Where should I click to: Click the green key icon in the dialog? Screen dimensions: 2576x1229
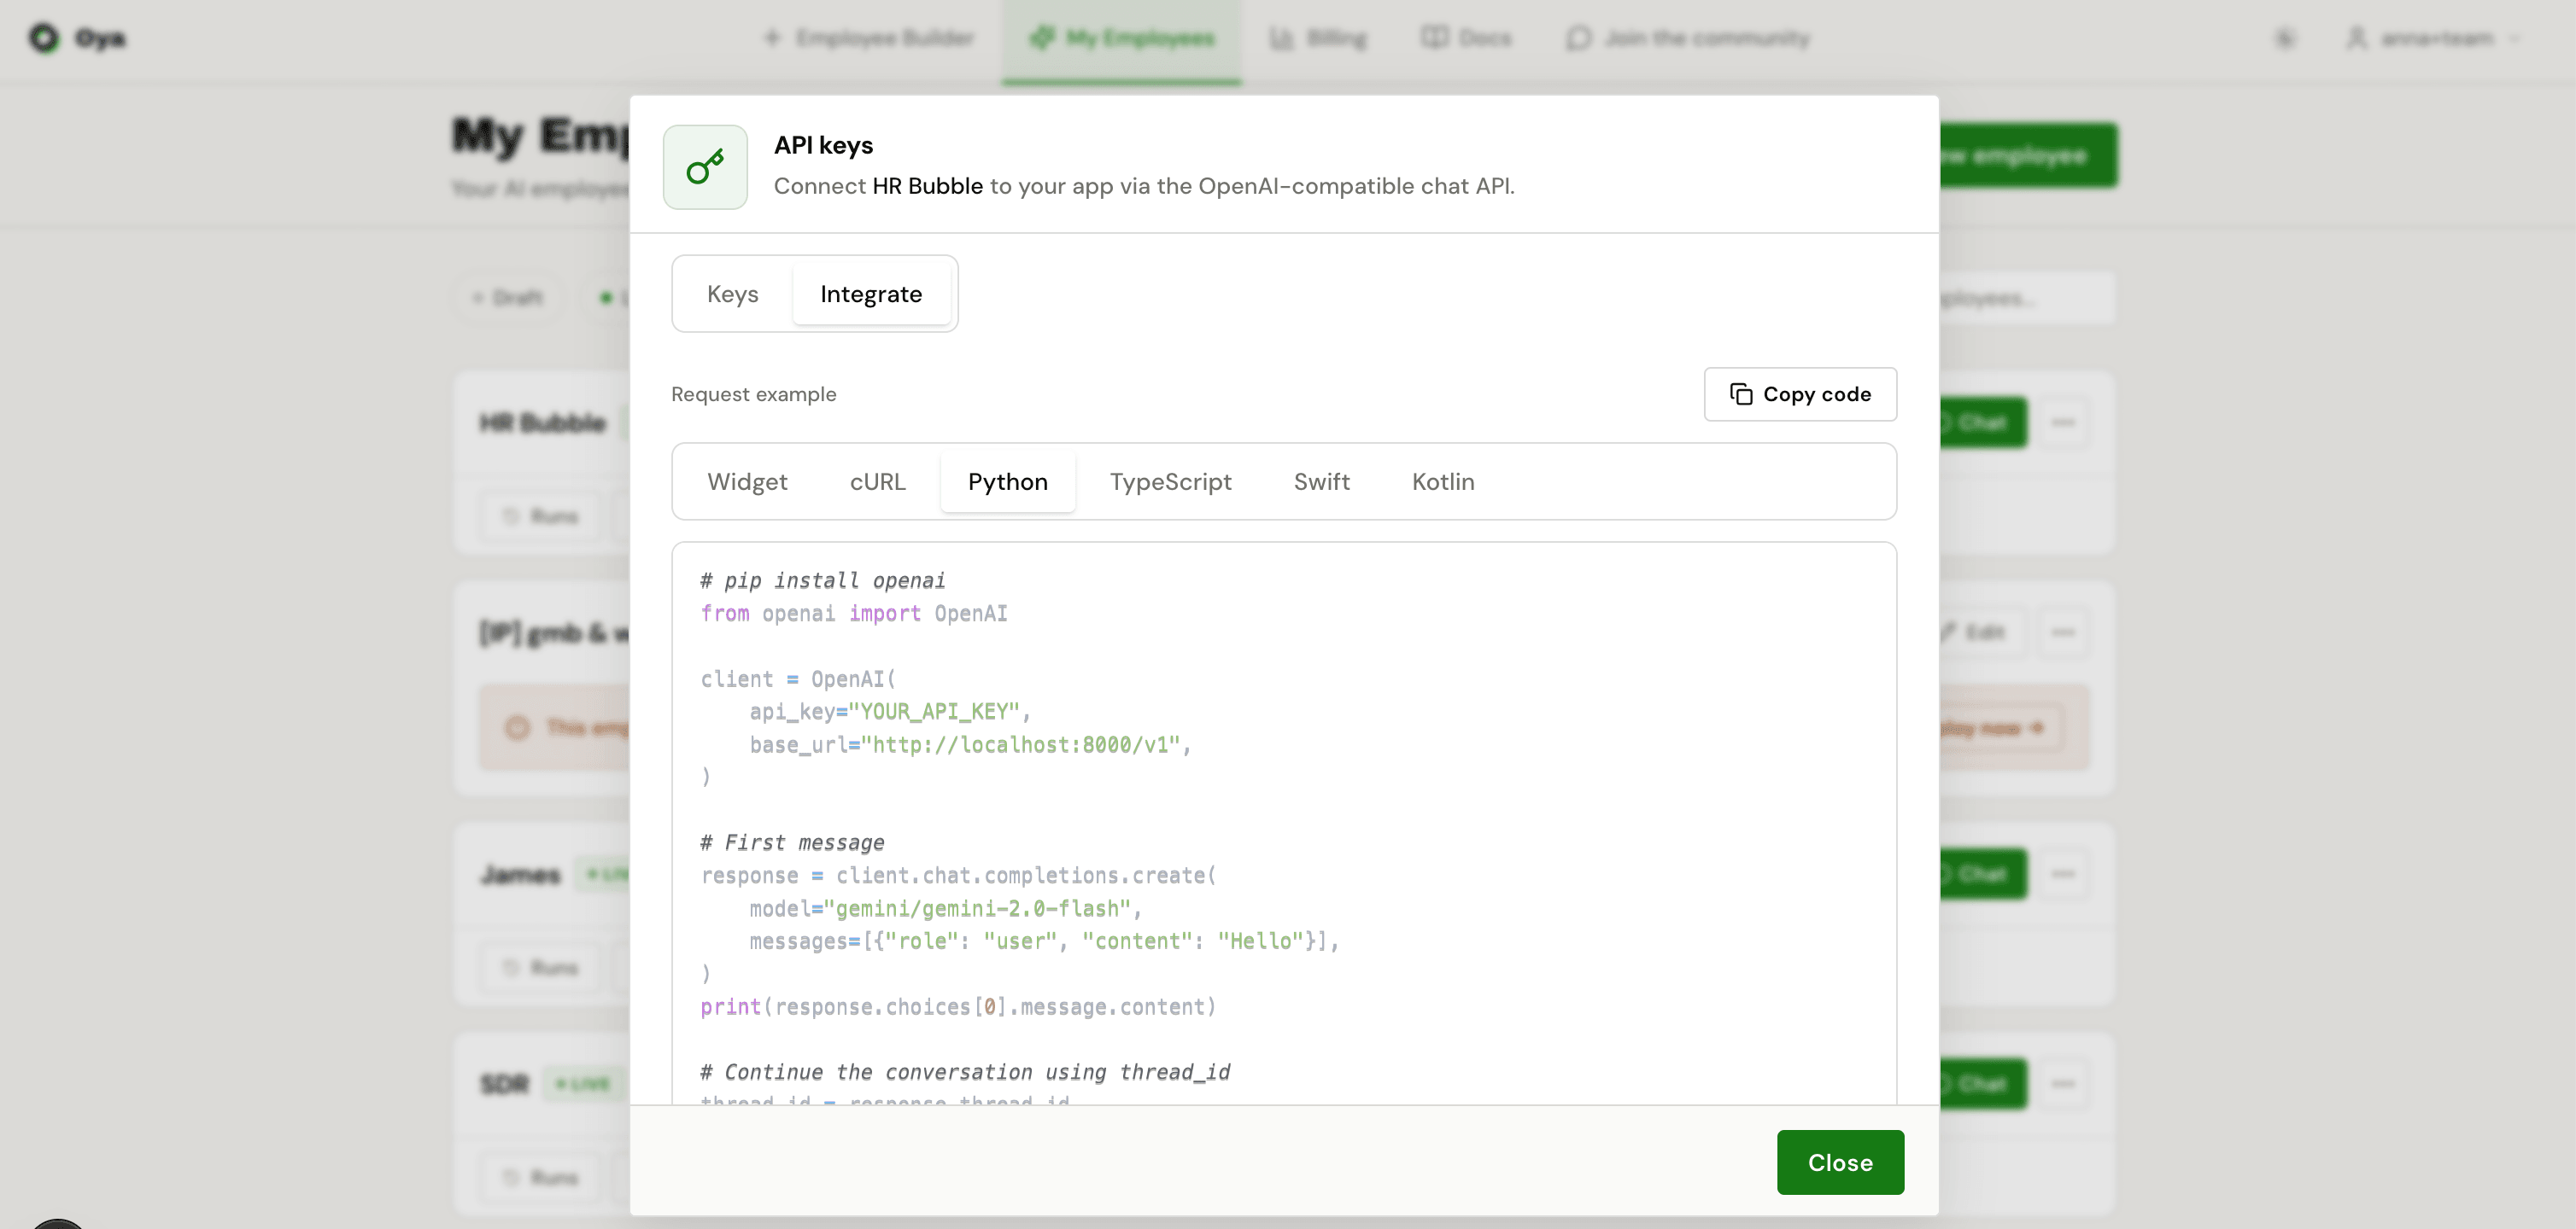coord(705,167)
